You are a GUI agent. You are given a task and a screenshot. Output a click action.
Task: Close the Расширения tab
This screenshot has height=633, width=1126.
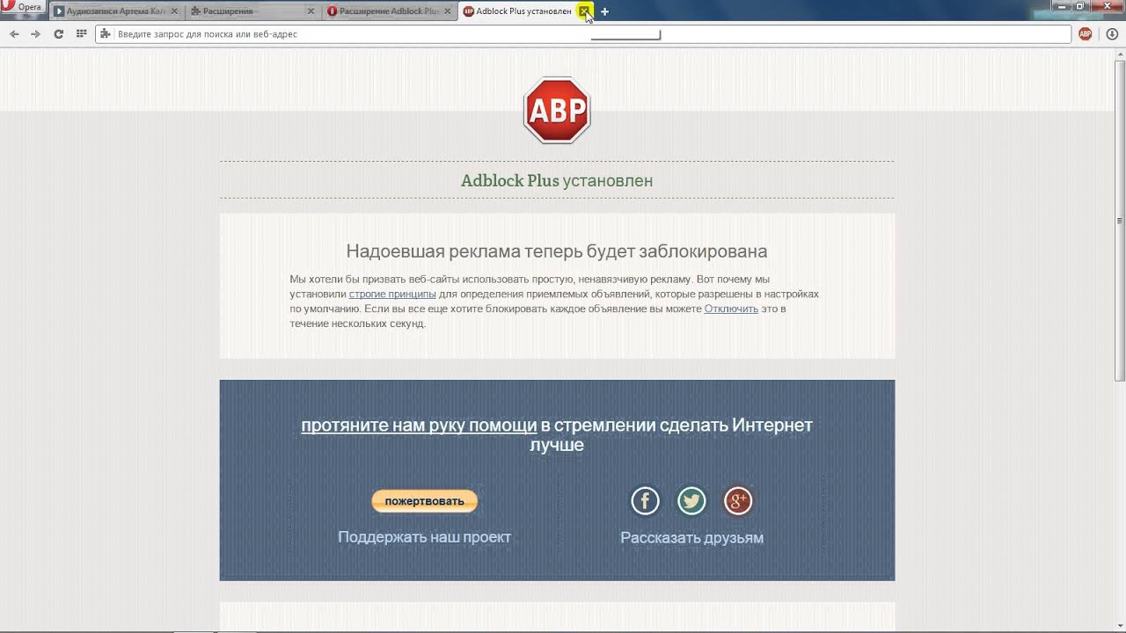point(311,11)
